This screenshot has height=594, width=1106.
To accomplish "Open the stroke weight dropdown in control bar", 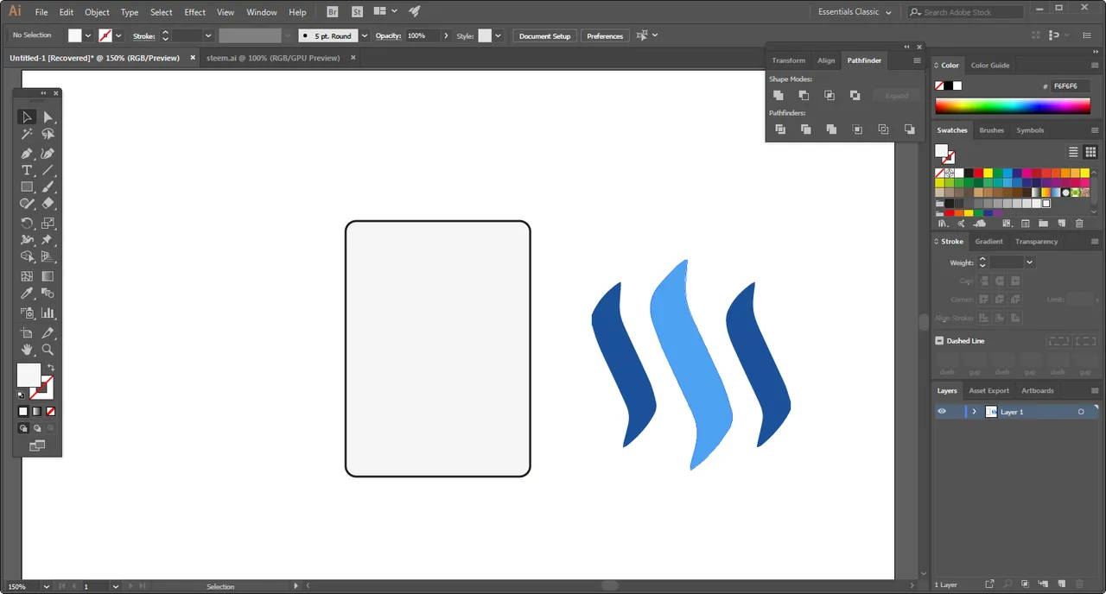I will coord(208,35).
